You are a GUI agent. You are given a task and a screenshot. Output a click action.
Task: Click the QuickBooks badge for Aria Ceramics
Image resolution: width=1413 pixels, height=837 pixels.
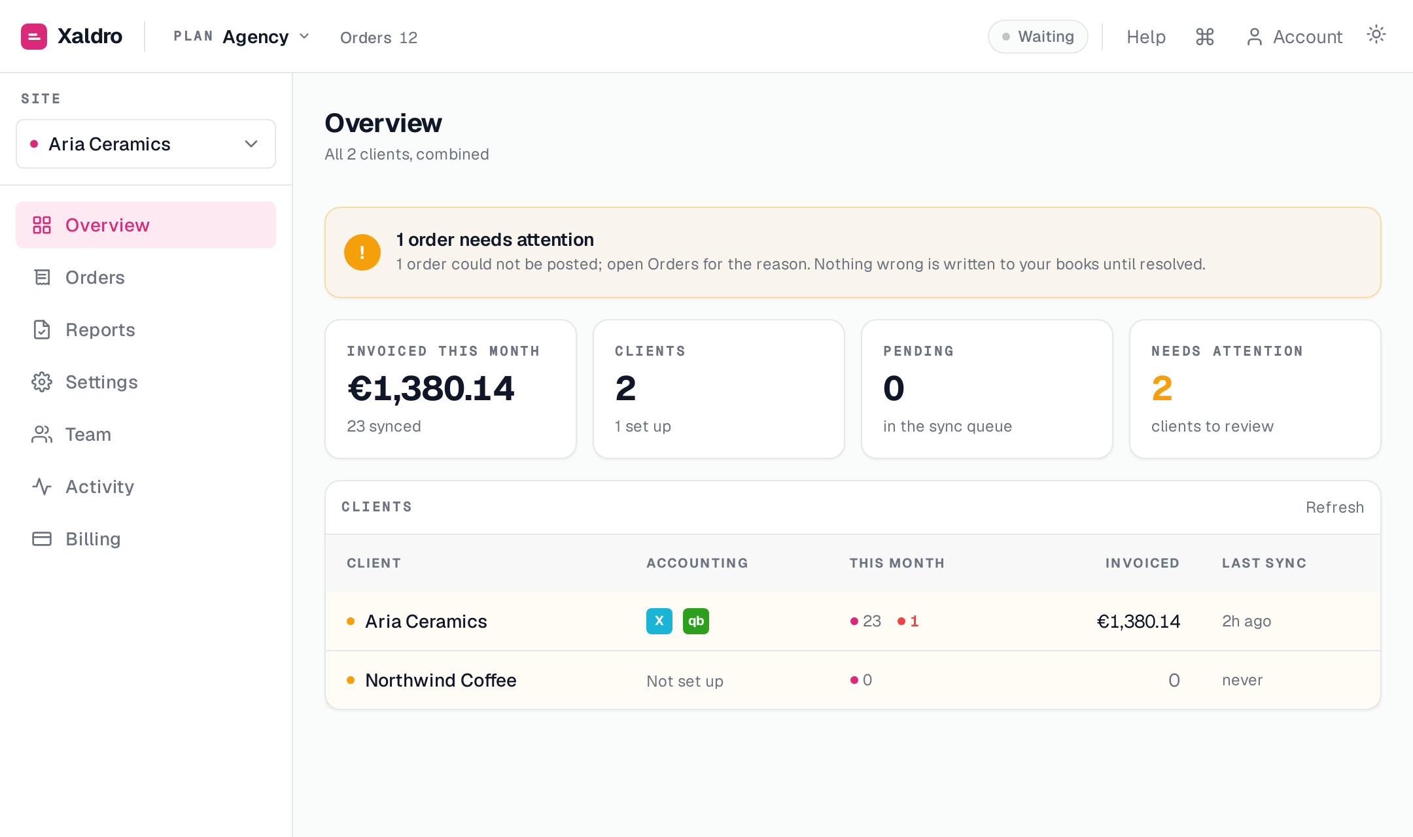coord(696,621)
